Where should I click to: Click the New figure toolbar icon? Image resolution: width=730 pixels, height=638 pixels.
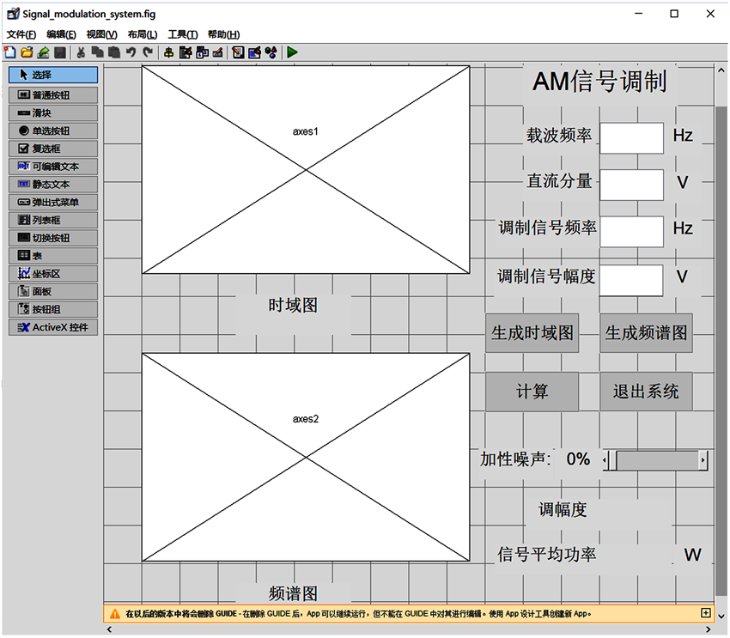(x=9, y=52)
